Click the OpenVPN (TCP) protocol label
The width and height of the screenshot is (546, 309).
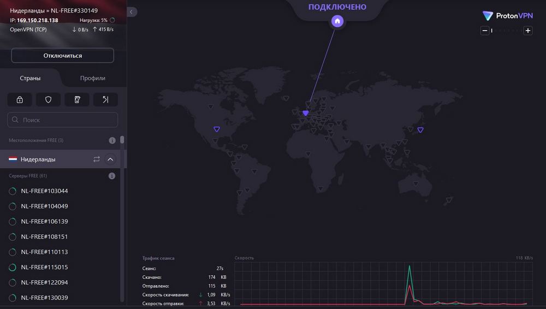click(x=28, y=29)
